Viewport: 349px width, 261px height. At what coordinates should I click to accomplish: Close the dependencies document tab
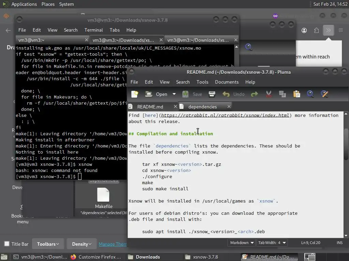pyautogui.click(x=229, y=106)
